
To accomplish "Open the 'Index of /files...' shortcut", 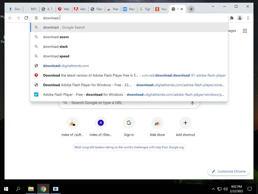I will tap(101, 127).
